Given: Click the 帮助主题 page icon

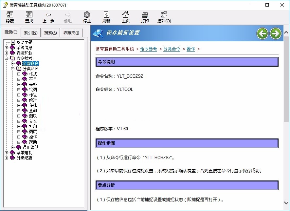Looking at the screenshot, I should pos(13,42).
